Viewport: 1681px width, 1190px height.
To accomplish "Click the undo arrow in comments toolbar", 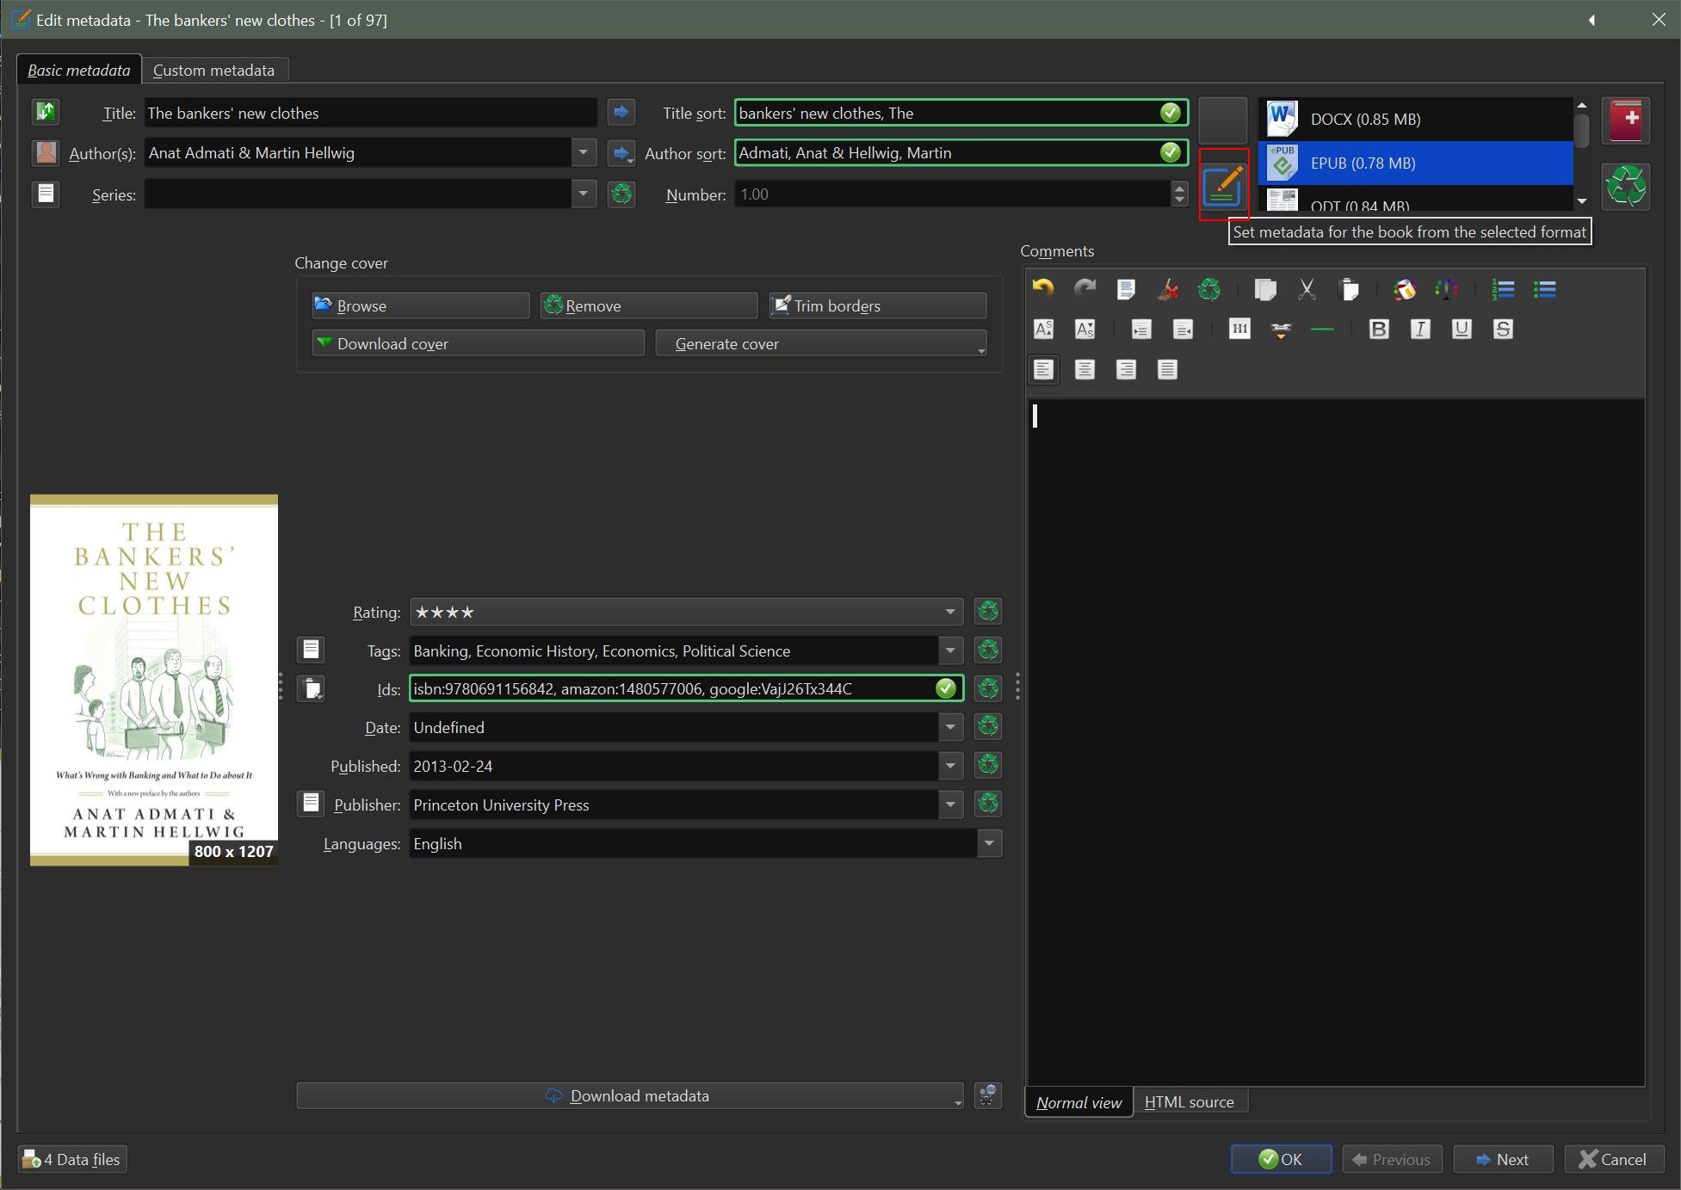I will pyautogui.click(x=1043, y=289).
